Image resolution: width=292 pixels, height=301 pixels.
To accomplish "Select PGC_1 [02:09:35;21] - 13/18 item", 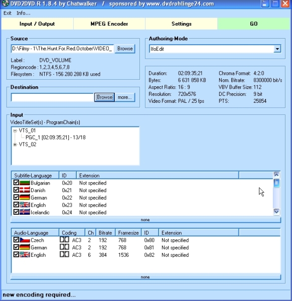I will pos(56,137).
